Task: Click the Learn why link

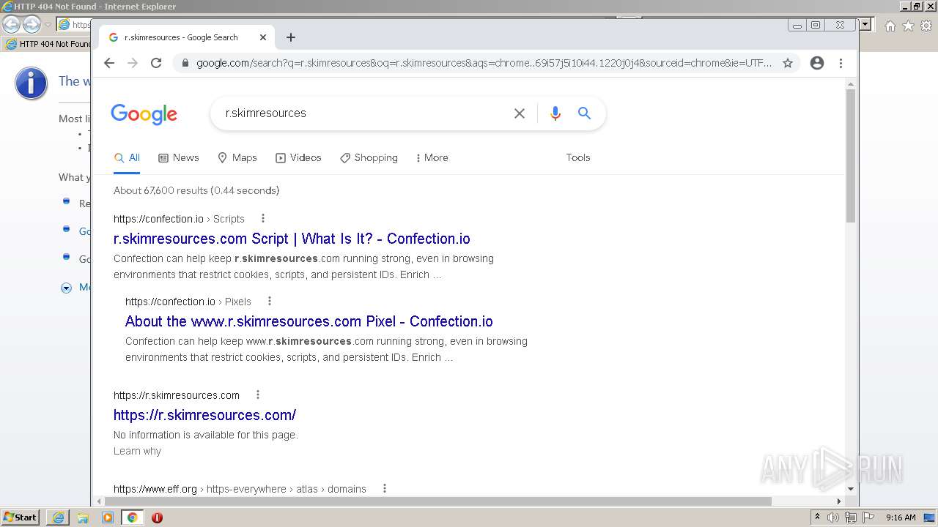Action: click(x=137, y=451)
